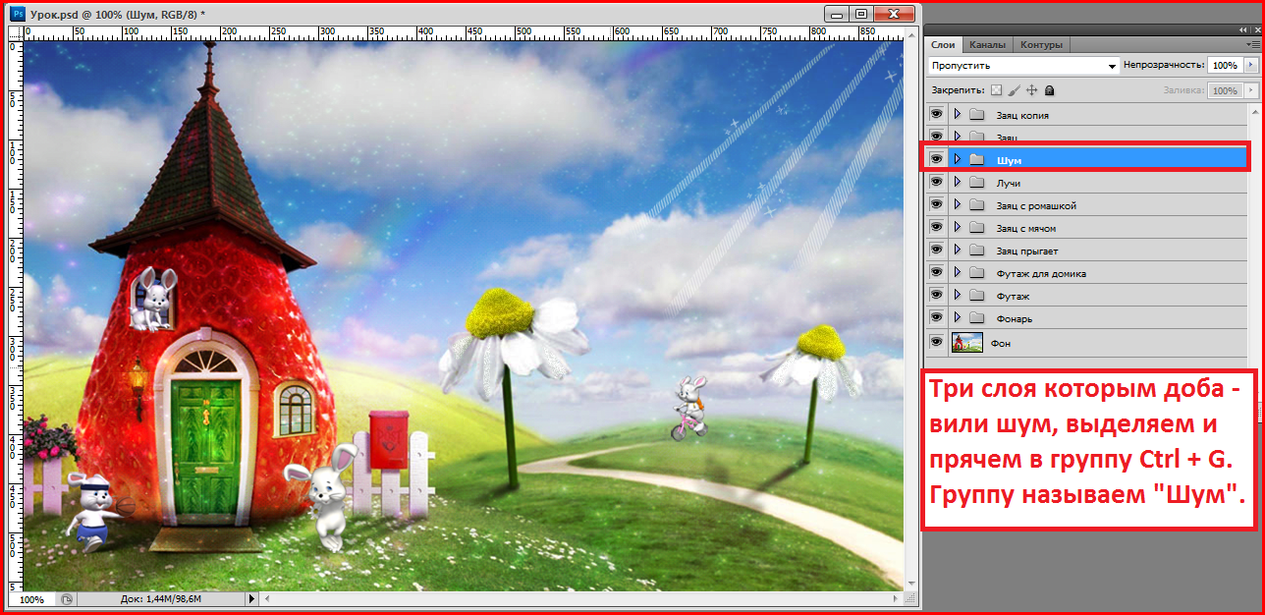Open the Непрозрачность slider arrow
The width and height of the screenshot is (1265, 615).
(1250, 65)
